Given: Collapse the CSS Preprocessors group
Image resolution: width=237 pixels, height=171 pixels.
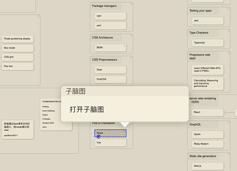Looking at the screenshot, I should [131, 58].
